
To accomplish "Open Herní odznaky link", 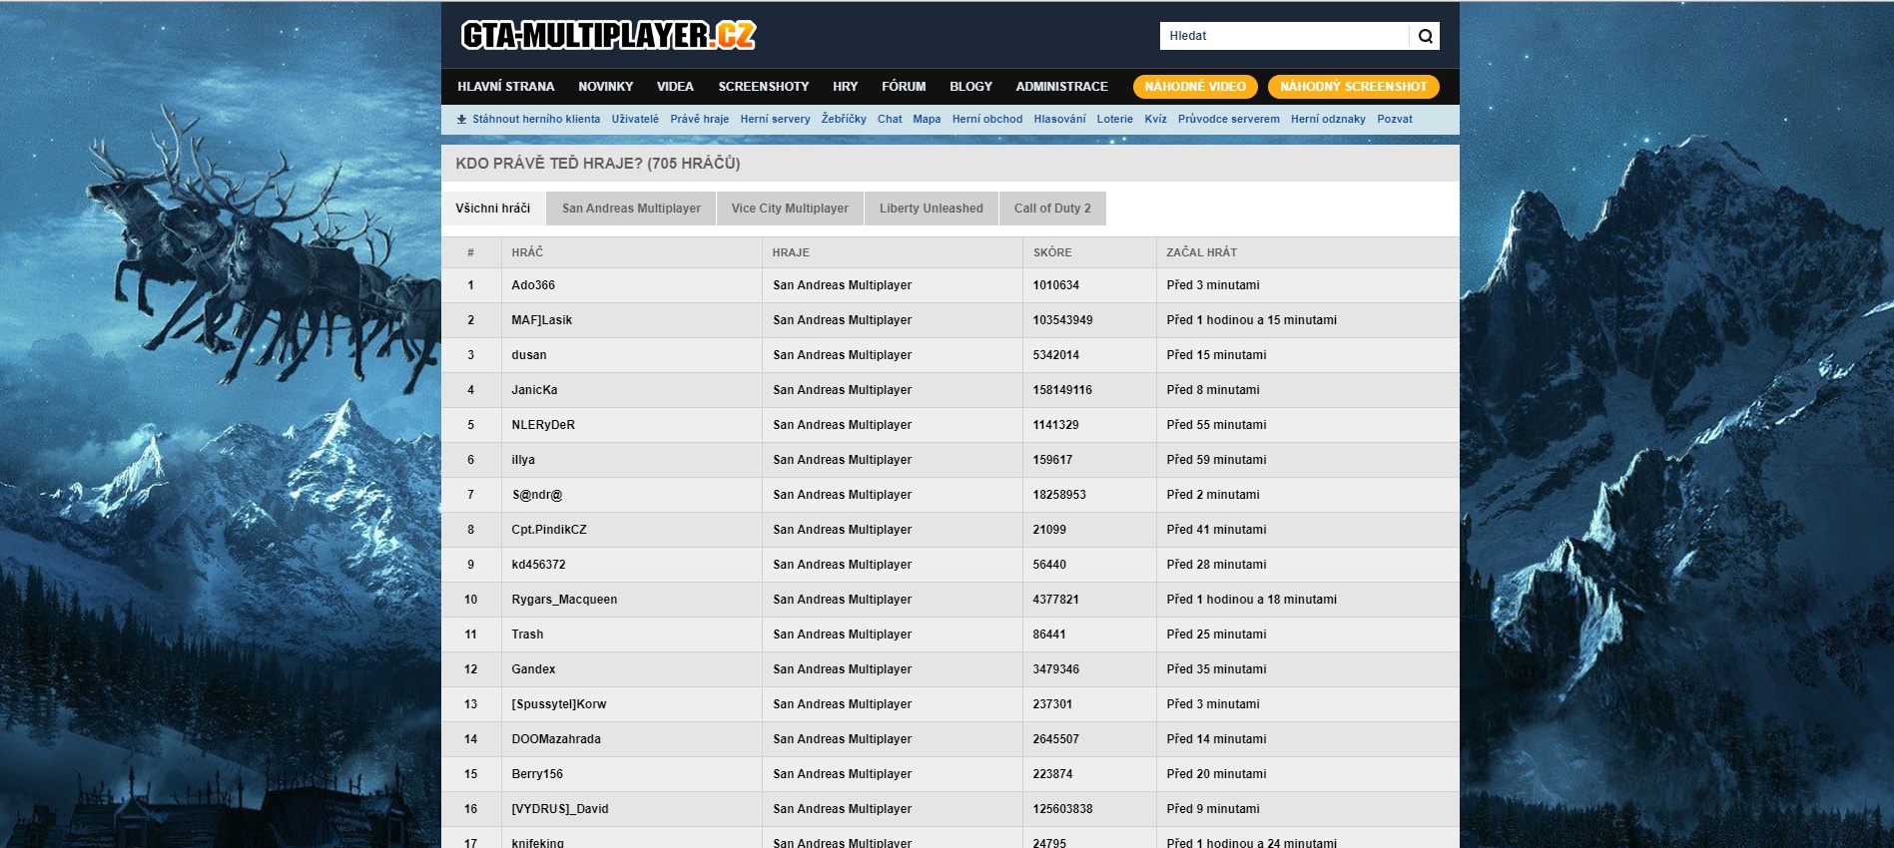I will pyautogui.click(x=1328, y=119).
